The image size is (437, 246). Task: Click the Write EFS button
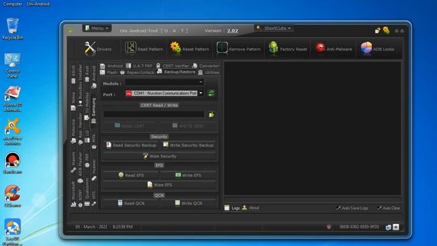point(188,175)
